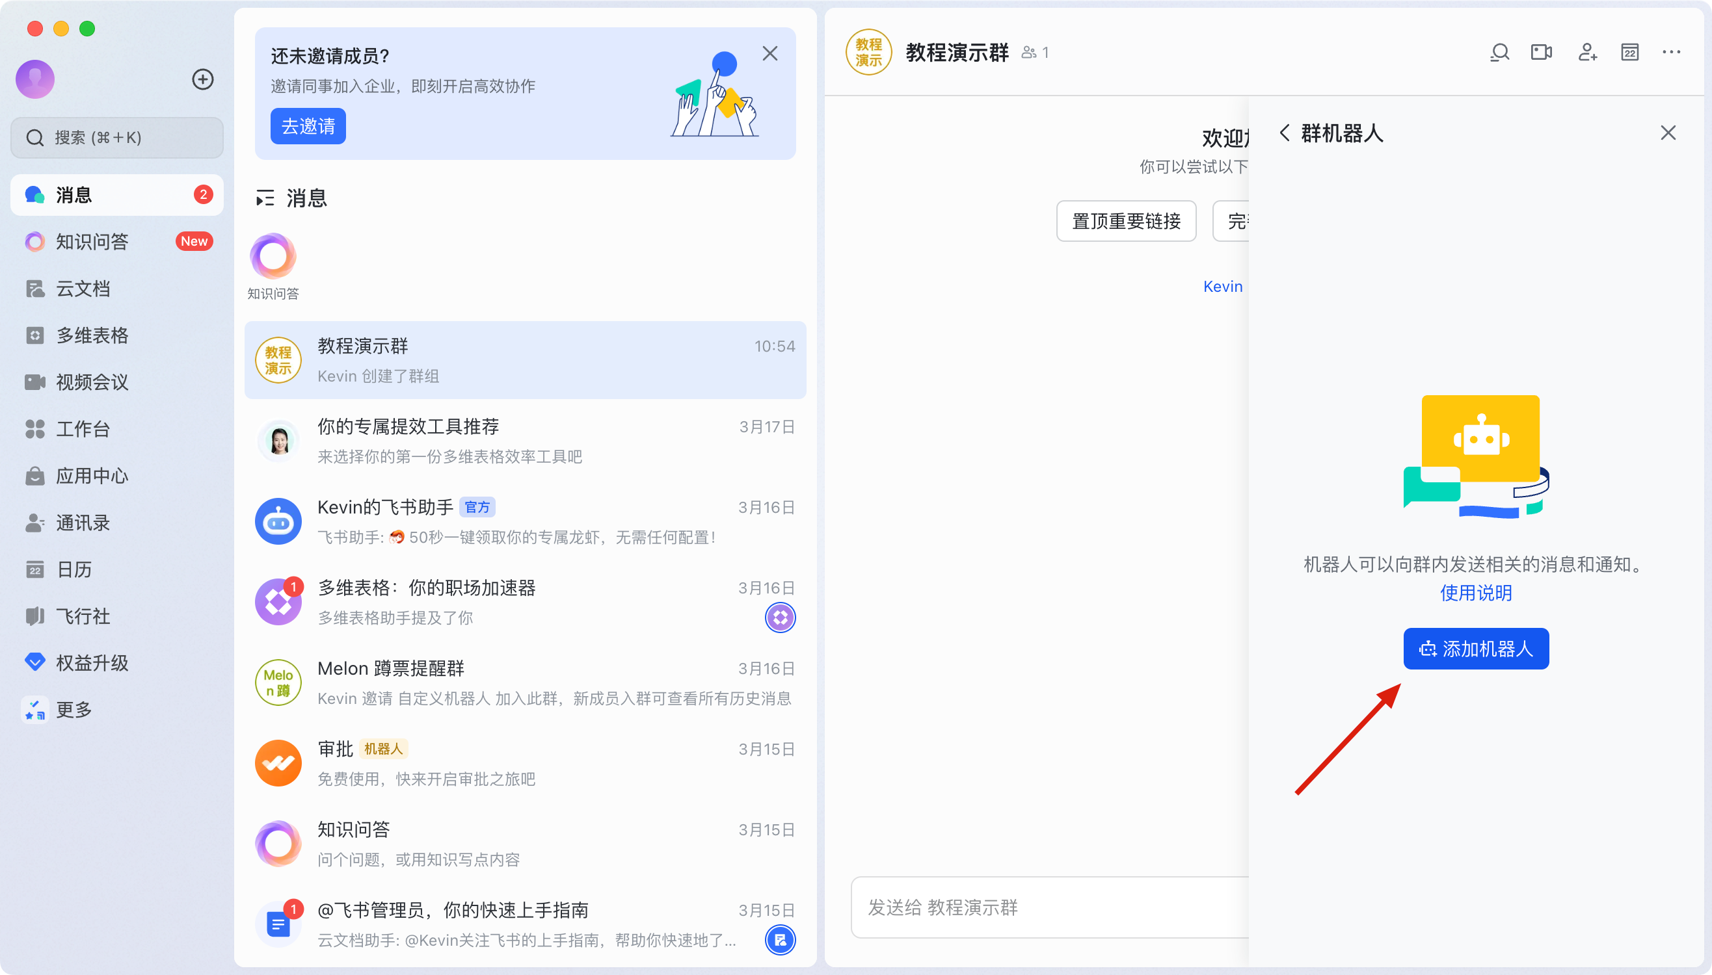This screenshot has width=1712, height=975.
Task: Click the member count next to group name
Action: click(1036, 52)
